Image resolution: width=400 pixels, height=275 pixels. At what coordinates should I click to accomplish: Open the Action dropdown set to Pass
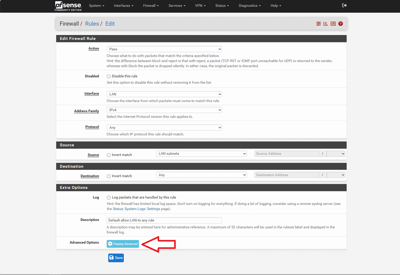[164, 49]
